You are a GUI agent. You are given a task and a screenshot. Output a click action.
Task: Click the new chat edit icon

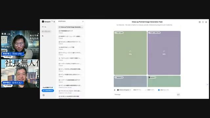tap(199, 22)
